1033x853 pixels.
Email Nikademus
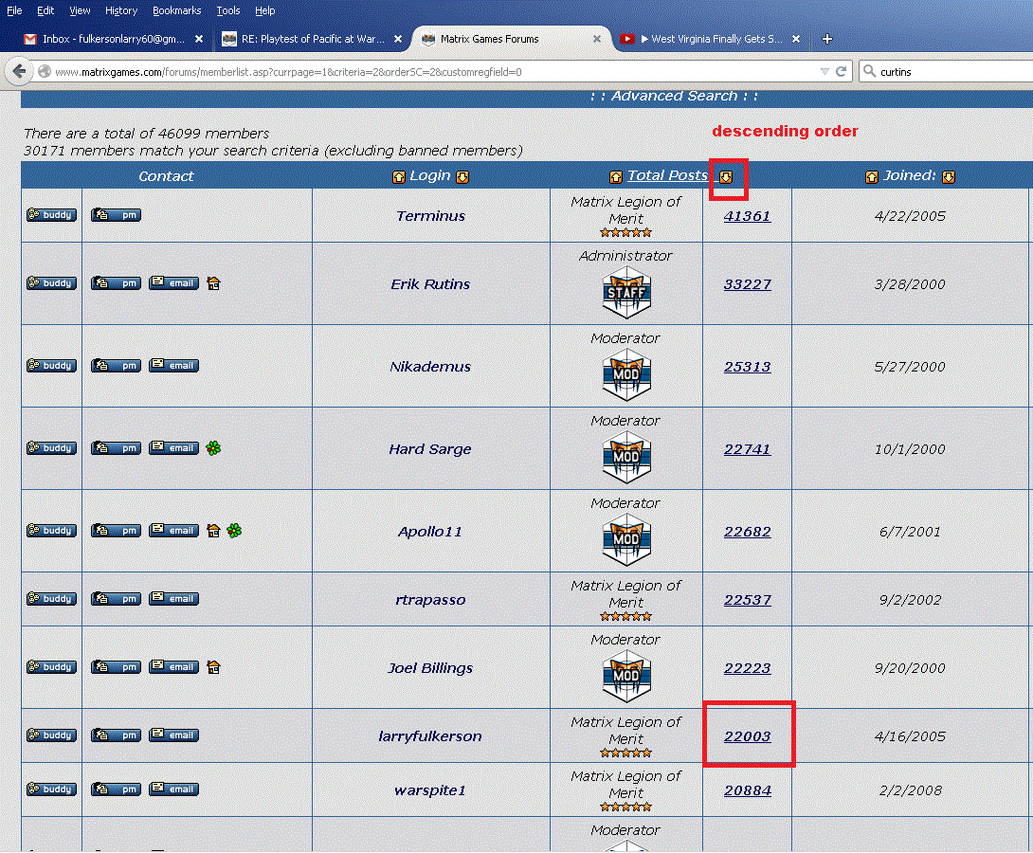(x=174, y=366)
